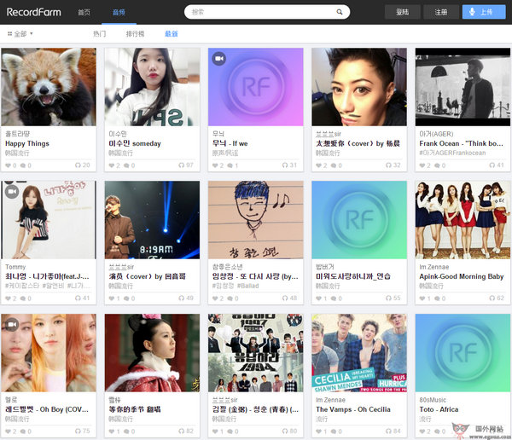The width and height of the screenshot is (512, 440).
Task: Click the blue 上传 upload button
Action: tap(481, 12)
